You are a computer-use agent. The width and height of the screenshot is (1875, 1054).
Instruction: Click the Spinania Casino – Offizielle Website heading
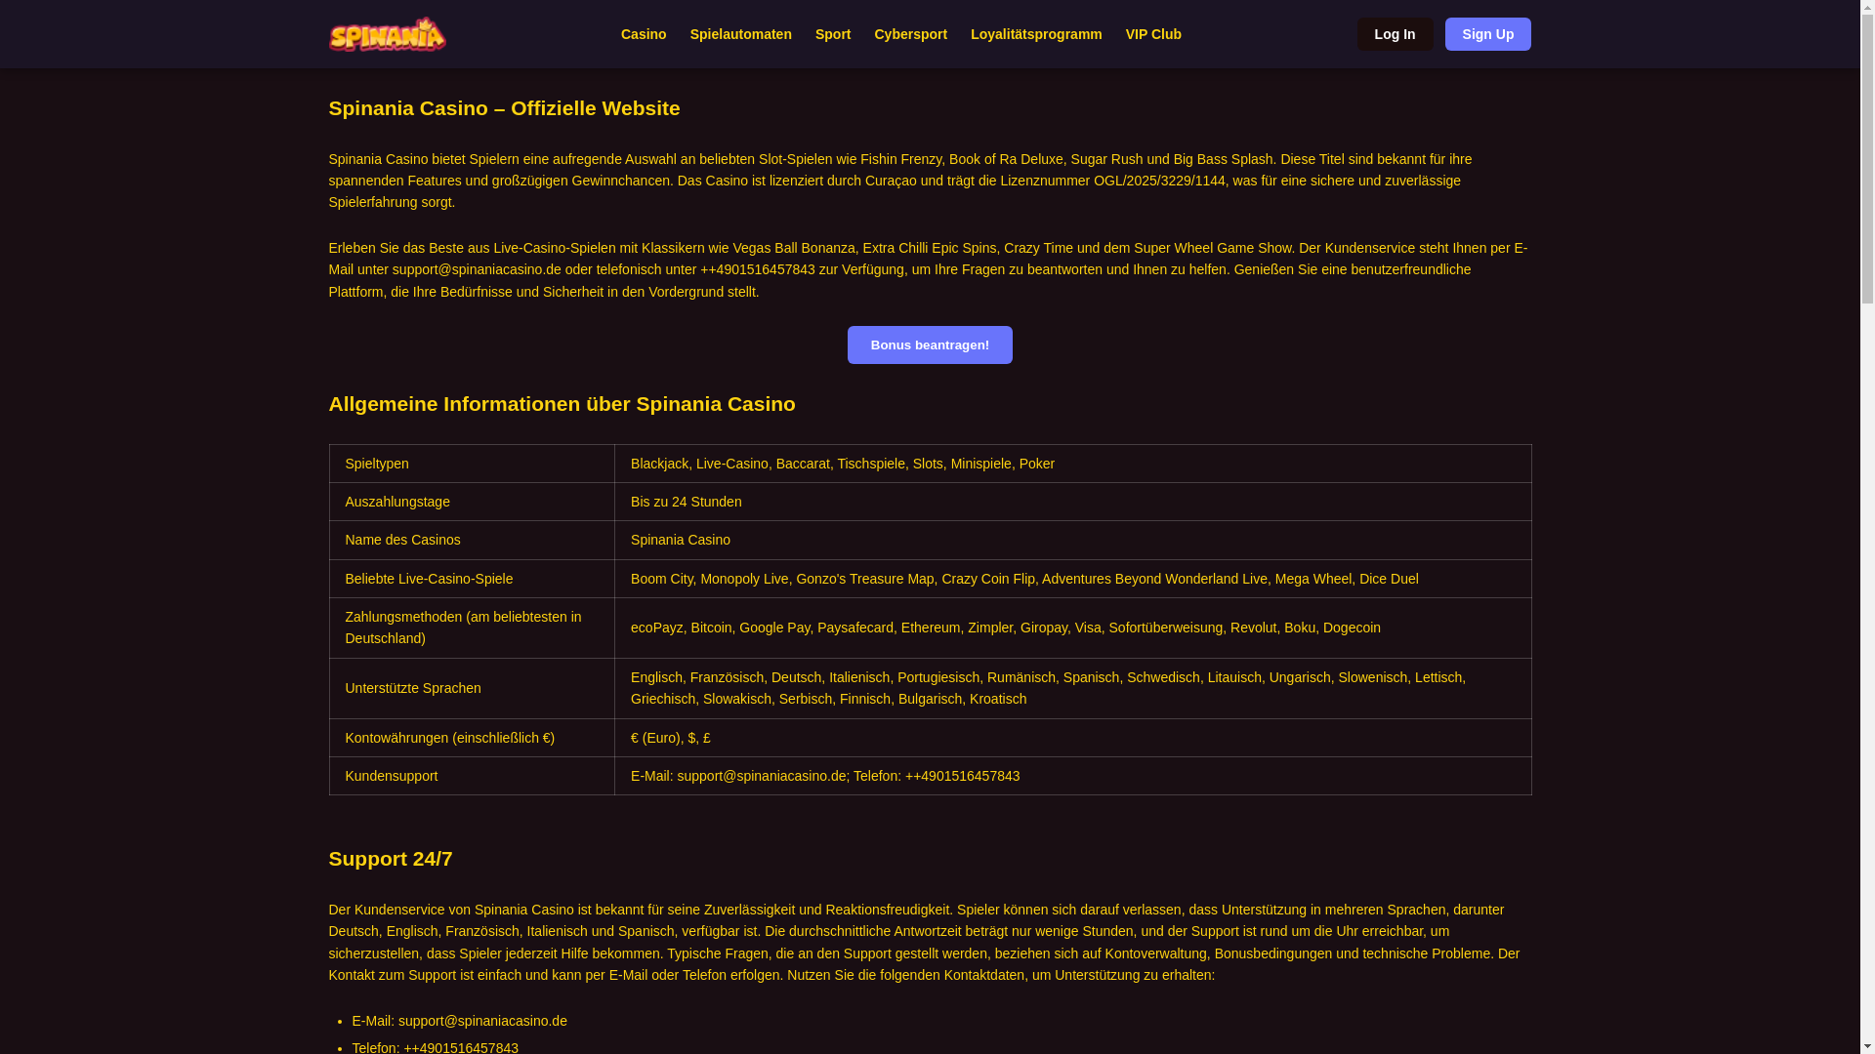point(504,108)
